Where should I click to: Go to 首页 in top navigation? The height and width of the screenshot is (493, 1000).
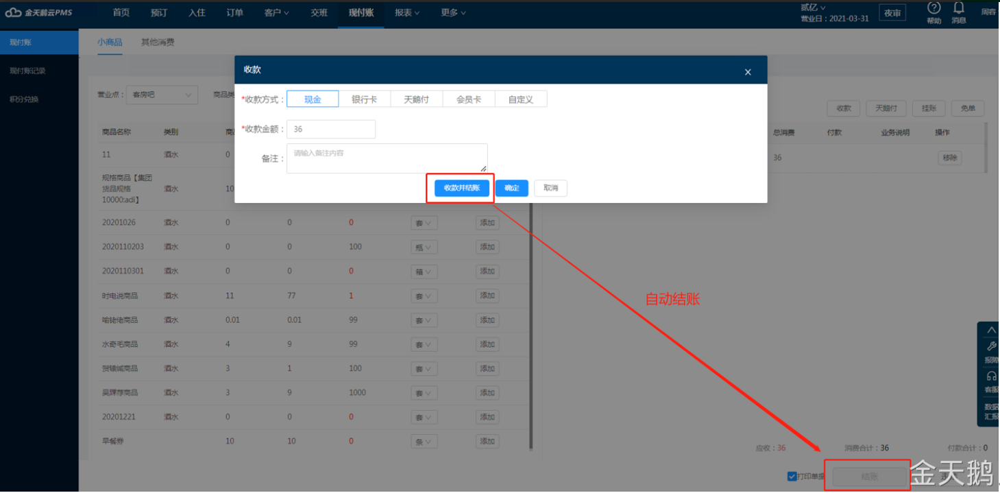(121, 12)
